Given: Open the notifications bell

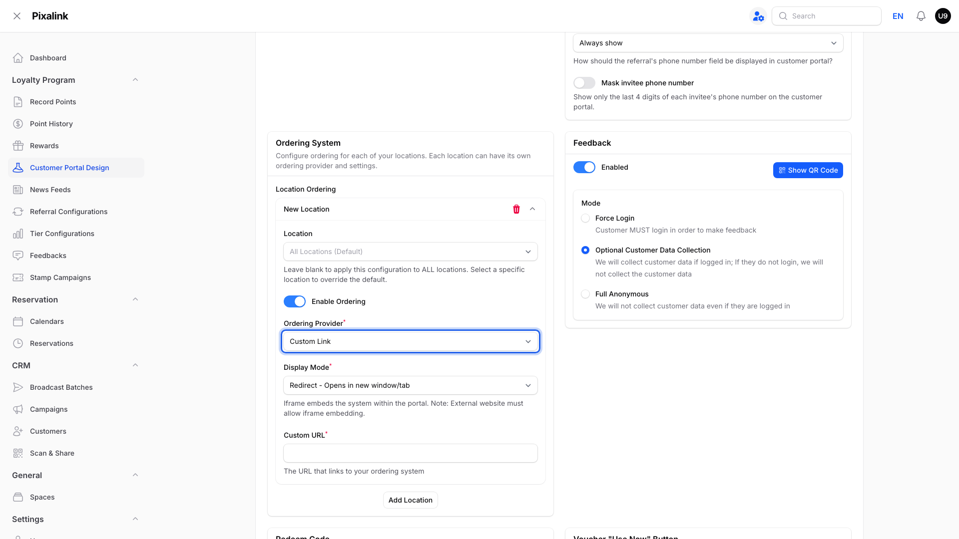Looking at the screenshot, I should pyautogui.click(x=921, y=16).
